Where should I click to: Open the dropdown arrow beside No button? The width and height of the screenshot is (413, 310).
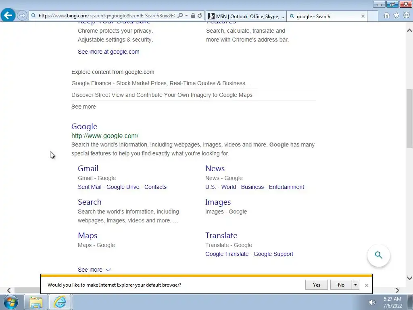click(355, 285)
